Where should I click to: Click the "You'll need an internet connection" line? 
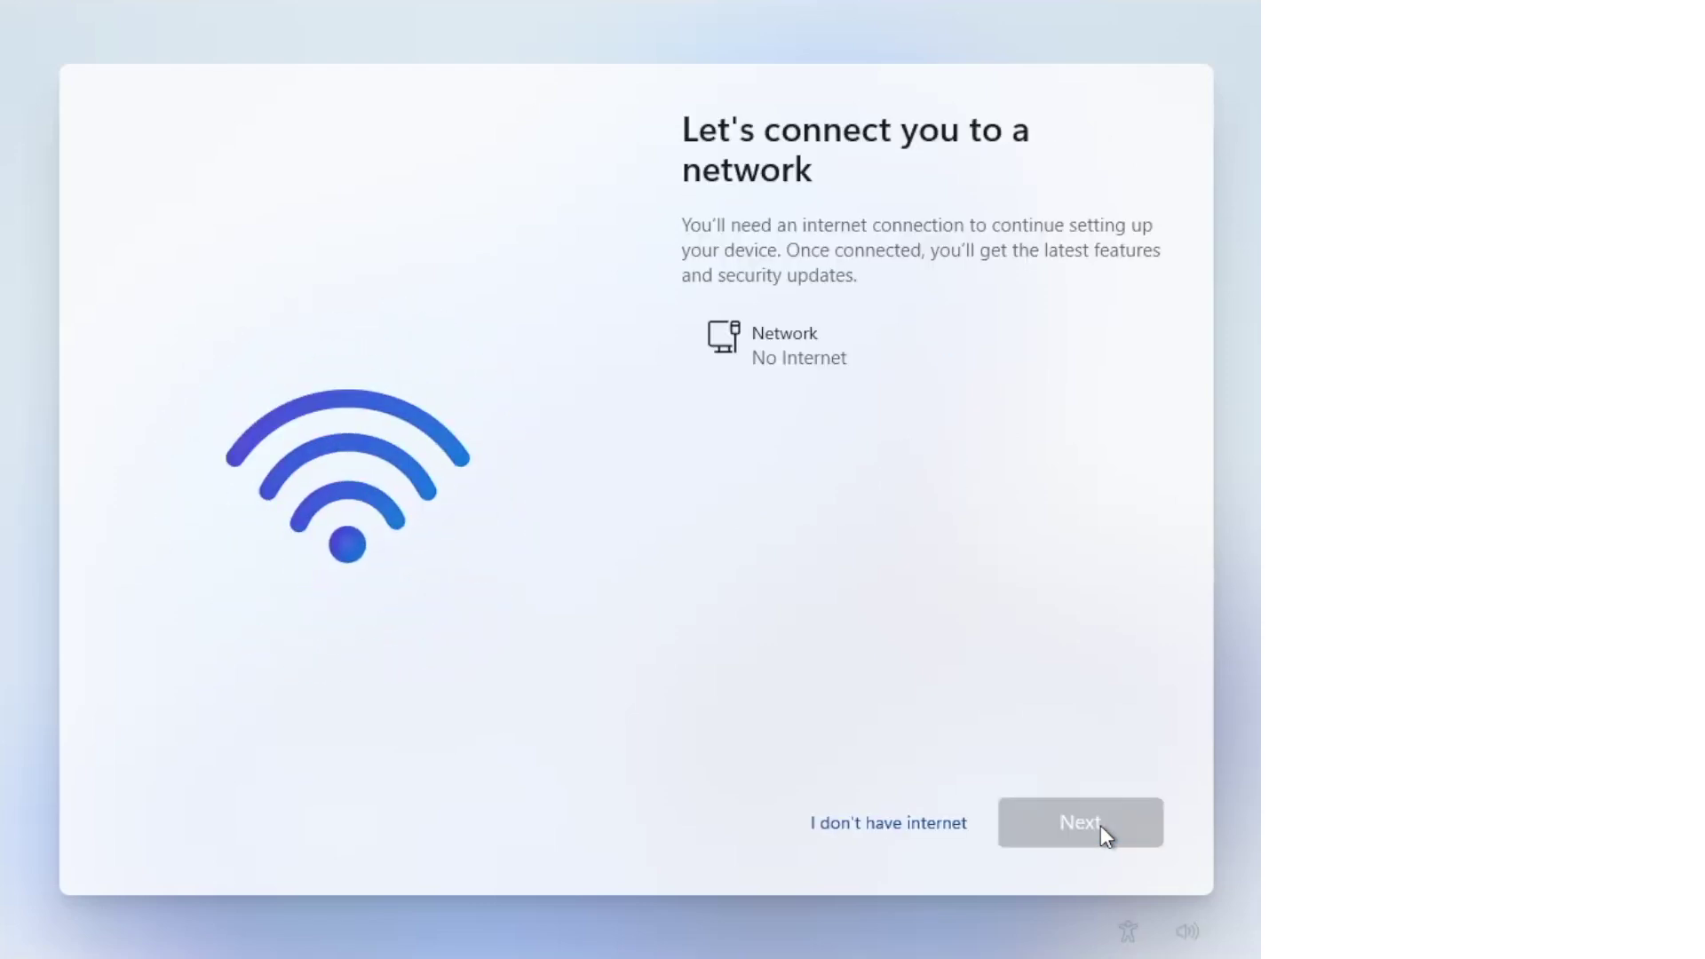click(x=916, y=226)
